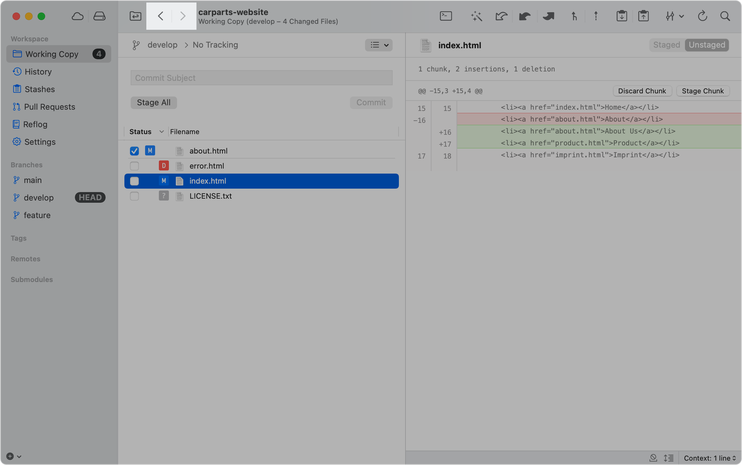Click the Quick Actions magic wand icon
Viewport: 742px width, 465px height.
pos(476,16)
